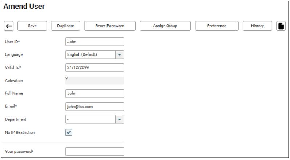Untick the No IP Restriction checkbox
Viewport: 290px width, 160px height.
69,133
